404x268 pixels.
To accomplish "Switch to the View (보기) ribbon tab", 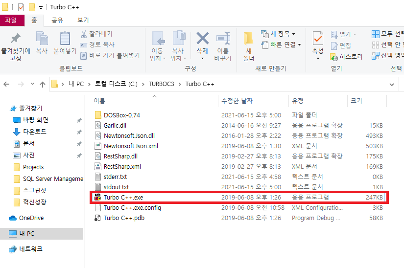I will pyautogui.click(x=83, y=20).
